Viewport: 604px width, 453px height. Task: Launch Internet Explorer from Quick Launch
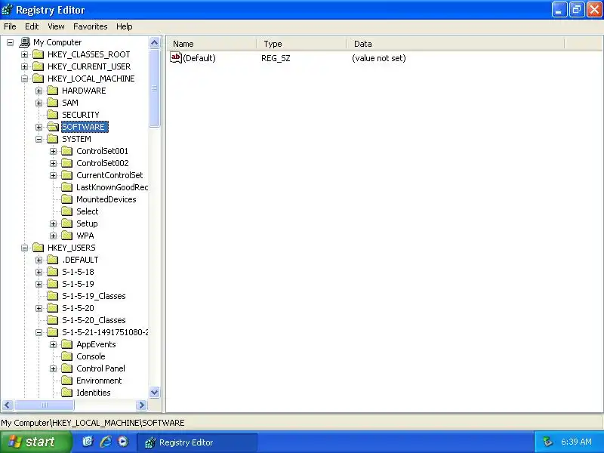coord(106,442)
